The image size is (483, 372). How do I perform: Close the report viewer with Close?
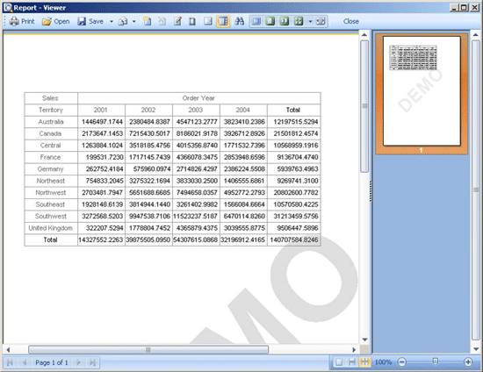[x=351, y=21]
